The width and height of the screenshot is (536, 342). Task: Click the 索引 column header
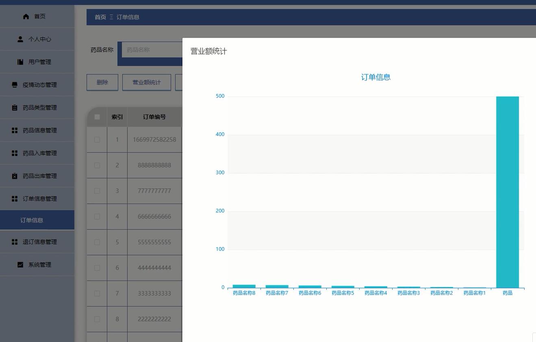[117, 117]
